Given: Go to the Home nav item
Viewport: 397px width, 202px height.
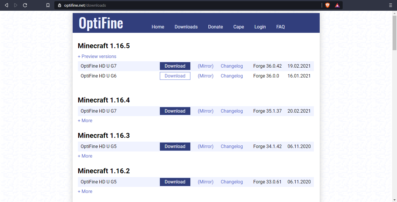Looking at the screenshot, I should click(x=158, y=27).
